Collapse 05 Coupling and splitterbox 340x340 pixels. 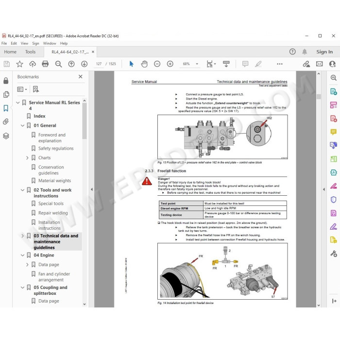pos(22,288)
